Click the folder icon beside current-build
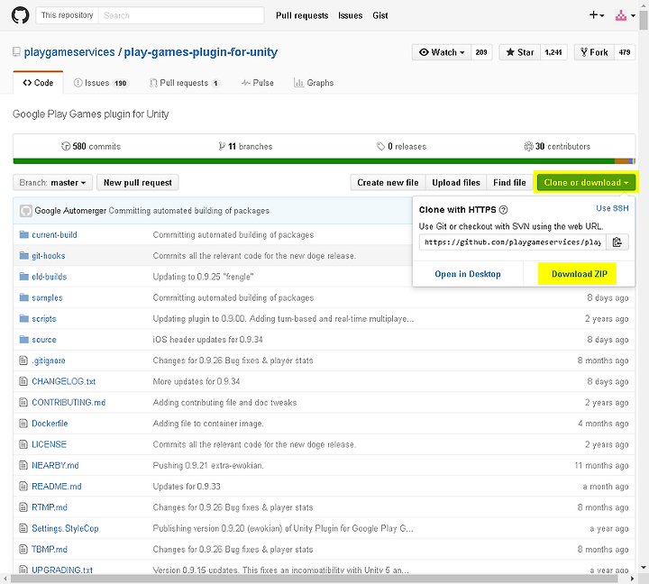 [24, 234]
